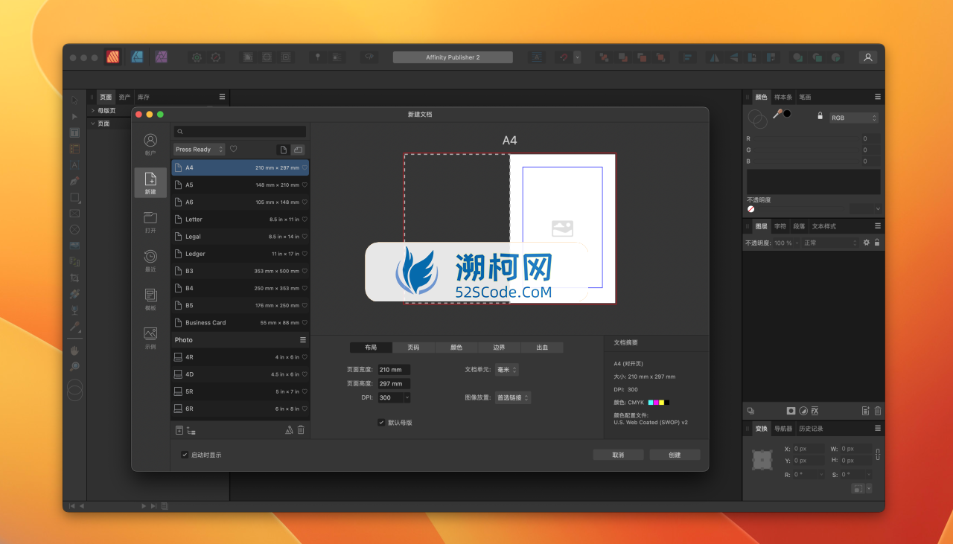This screenshot has height=544, width=953.
Task: Click the layer effects FX icon
Action: tap(815, 411)
